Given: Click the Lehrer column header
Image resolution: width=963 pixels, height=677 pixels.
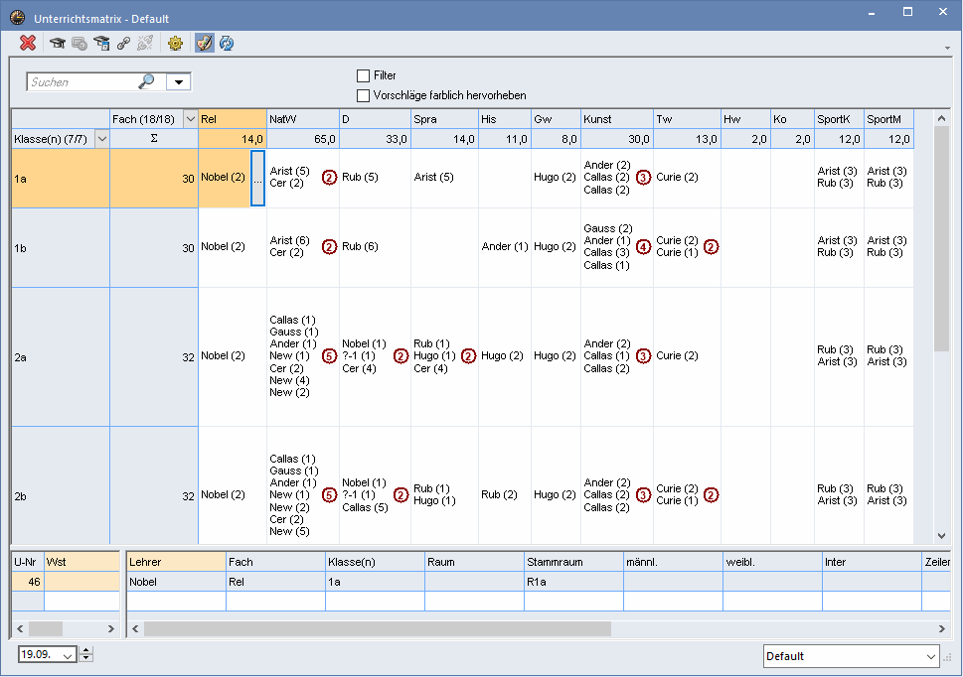Looking at the screenshot, I should (x=176, y=562).
